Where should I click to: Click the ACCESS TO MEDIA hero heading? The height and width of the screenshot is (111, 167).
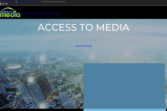[83, 27]
